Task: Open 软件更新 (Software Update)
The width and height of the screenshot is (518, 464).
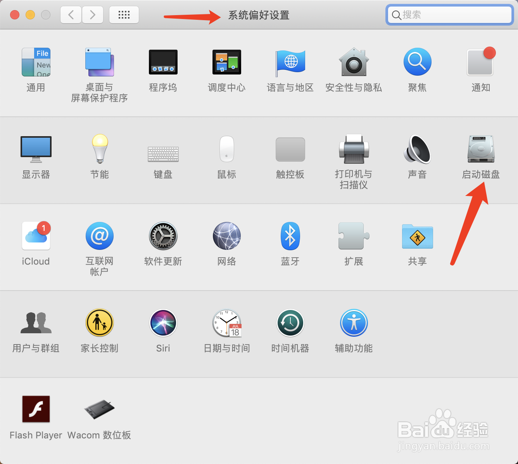Action: point(163,235)
